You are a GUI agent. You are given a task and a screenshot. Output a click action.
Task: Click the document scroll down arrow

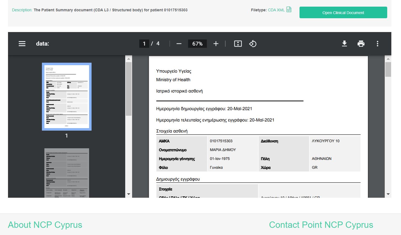[388, 194]
